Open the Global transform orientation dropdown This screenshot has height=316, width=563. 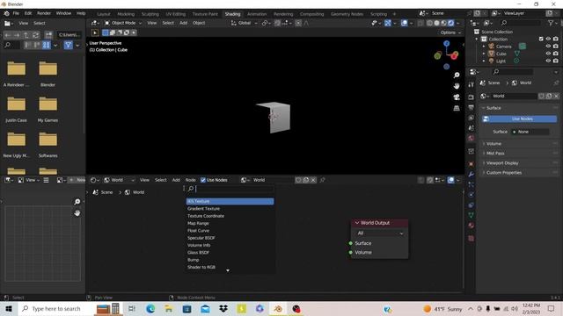pyautogui.click(x=245, y=23)
